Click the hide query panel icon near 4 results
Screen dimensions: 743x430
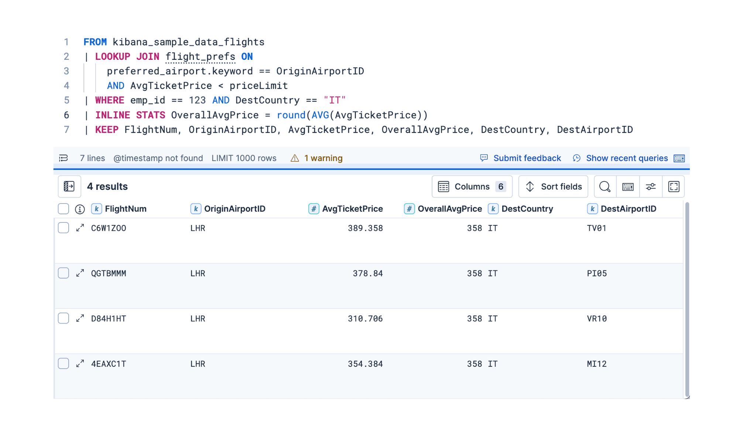point(69,187)
